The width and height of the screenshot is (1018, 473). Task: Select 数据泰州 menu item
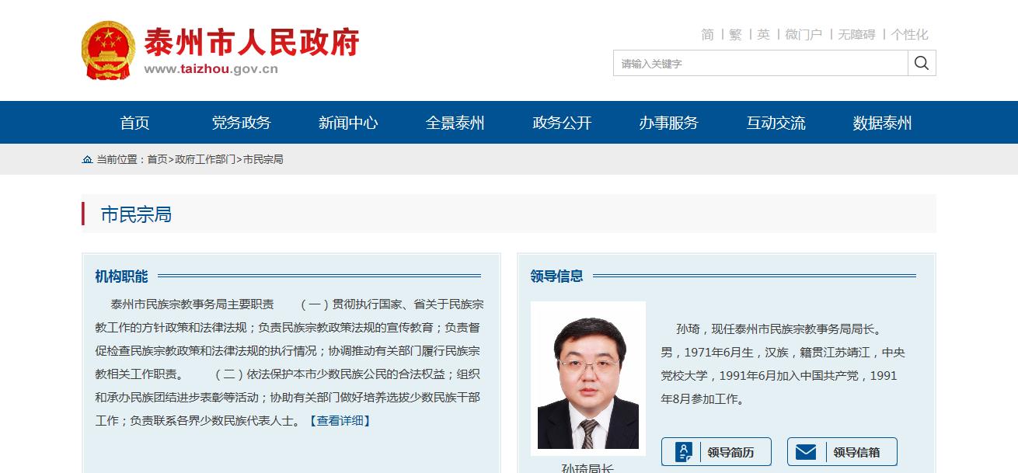point(882,123)
